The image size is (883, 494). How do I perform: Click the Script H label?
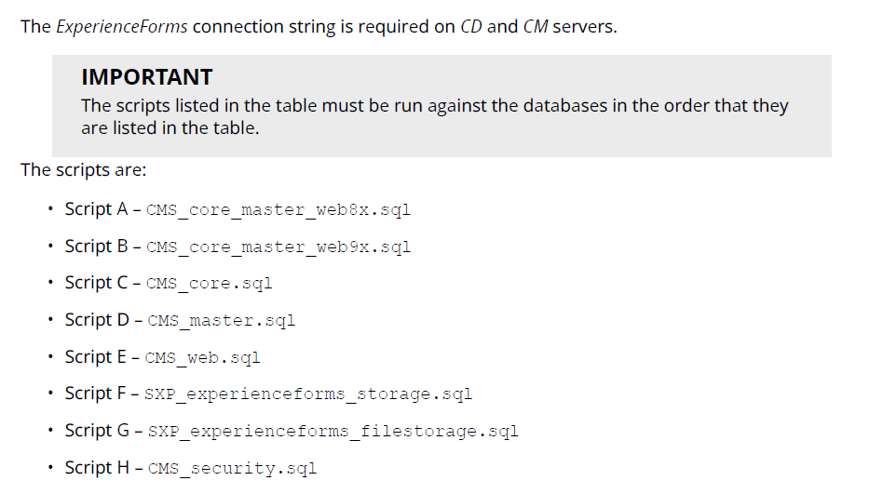[x=97, y=467]
